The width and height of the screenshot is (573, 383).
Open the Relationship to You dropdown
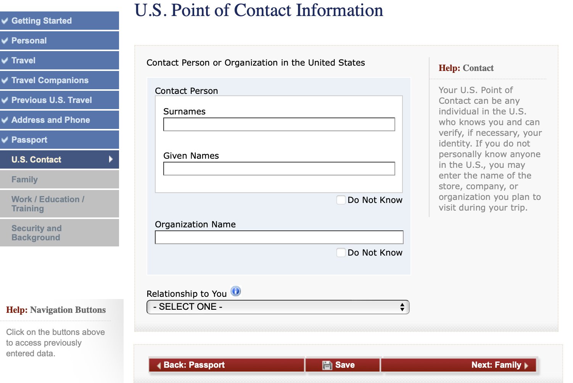pyautogui.click(x=278, y=307)
